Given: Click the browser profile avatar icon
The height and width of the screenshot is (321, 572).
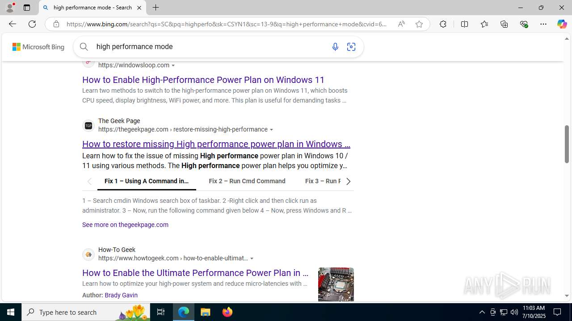Looking at the screenshot, I should [x=10, y=8].
